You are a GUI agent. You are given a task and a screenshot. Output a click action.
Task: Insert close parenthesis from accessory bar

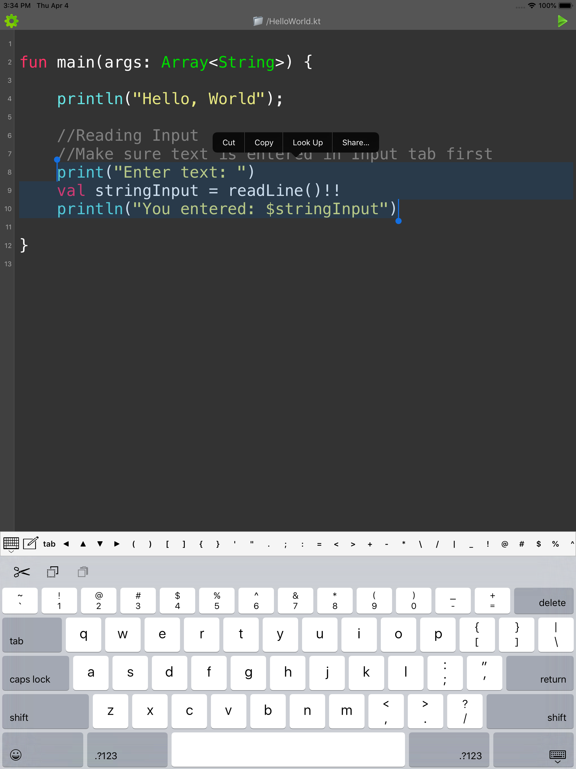coord(150,544)
